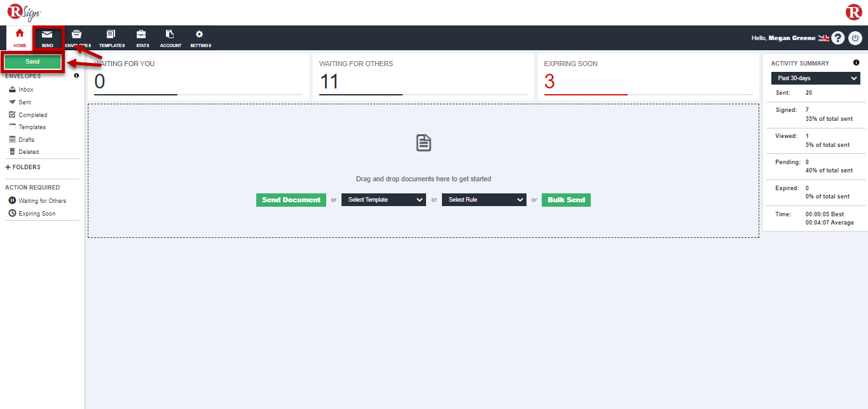
Task: Click the Activity Summary info icon
Action: click(856, 63)
